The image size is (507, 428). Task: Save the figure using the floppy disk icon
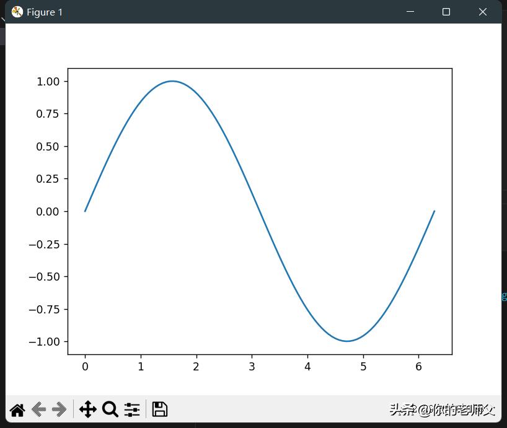click(x=159, y=409)
